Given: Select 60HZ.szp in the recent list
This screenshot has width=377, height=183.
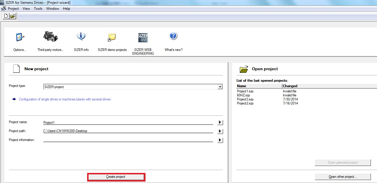Looking at the screenshot, I should click(x=243, y=95).
